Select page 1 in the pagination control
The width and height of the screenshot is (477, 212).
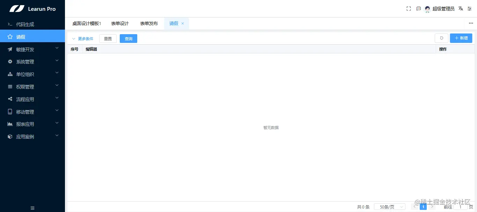(423, 206)
